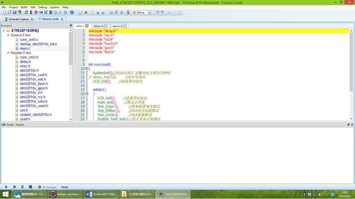Click the Build Project toolbar icon
Screen dimensions: 355x199
[x=111, y=13]
